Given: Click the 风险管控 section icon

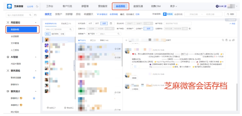Looking at the screenshot, I should [x=8, y=23].
